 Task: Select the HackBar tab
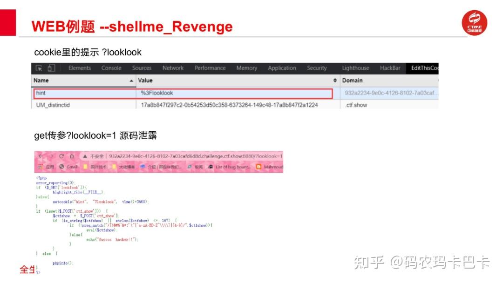tap(390, 68)
